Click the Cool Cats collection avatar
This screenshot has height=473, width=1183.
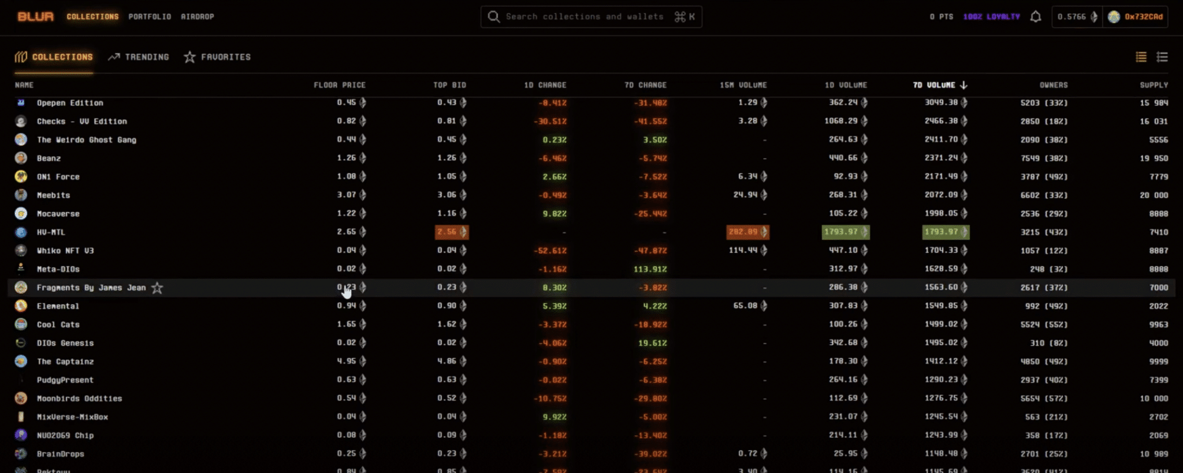(x=21, y=325)
